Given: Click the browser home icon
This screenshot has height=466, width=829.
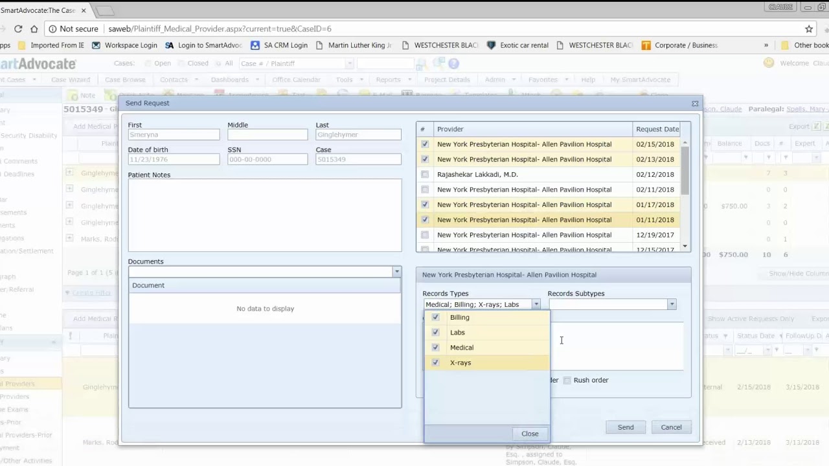Looking at the screenshot, I should pos(34,28).
